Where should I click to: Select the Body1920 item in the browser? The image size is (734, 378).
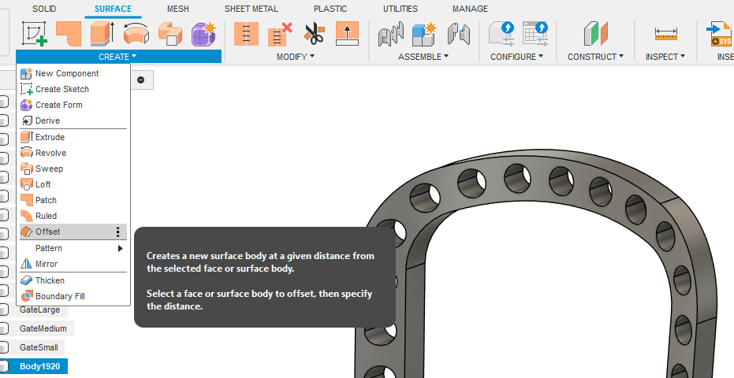pos(39,366)
